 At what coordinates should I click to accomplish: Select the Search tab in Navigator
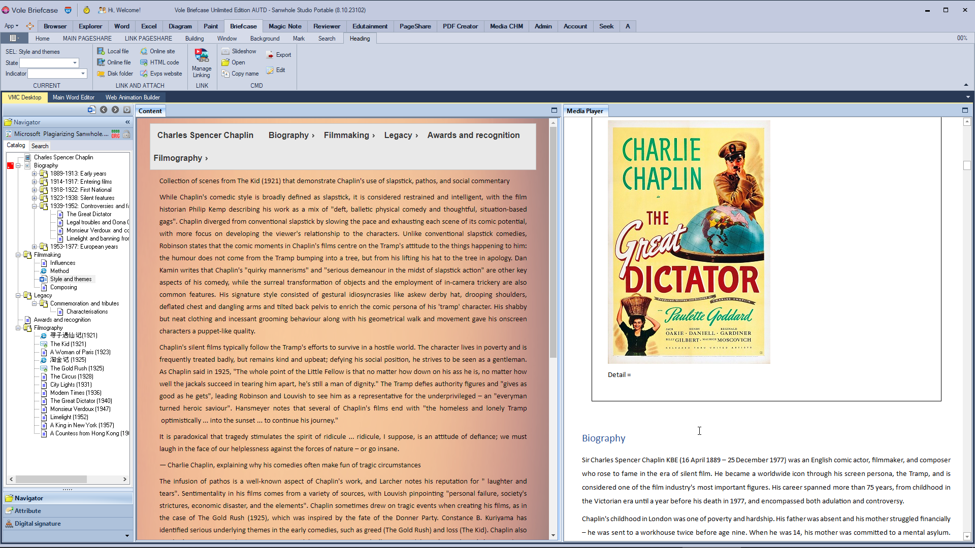(40, 146)
